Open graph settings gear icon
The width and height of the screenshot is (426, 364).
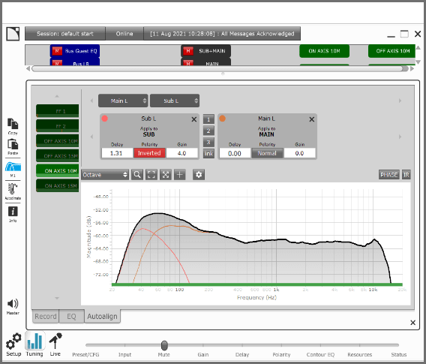click(199, 175)
